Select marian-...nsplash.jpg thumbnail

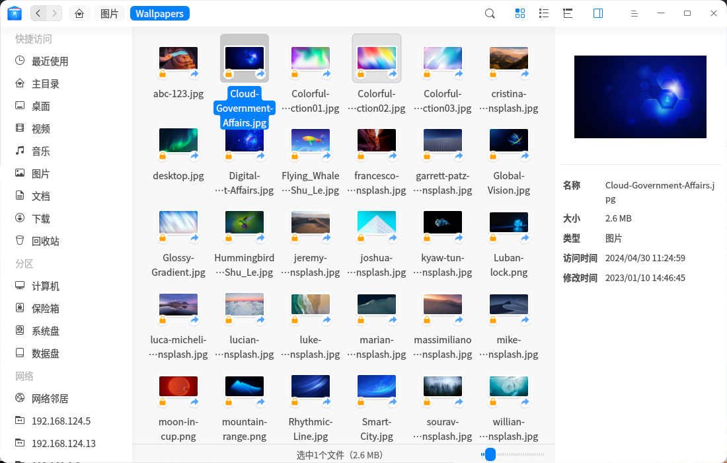pos(377,305)
